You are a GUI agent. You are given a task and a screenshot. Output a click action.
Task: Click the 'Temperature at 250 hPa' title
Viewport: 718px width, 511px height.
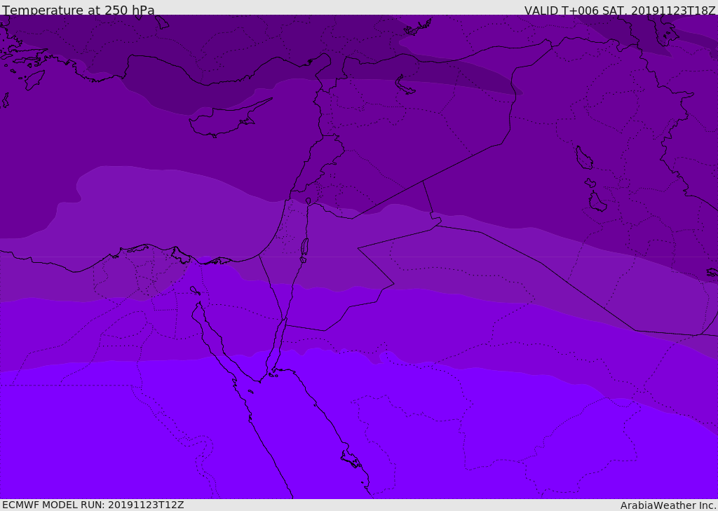click(x=79, y=10)
